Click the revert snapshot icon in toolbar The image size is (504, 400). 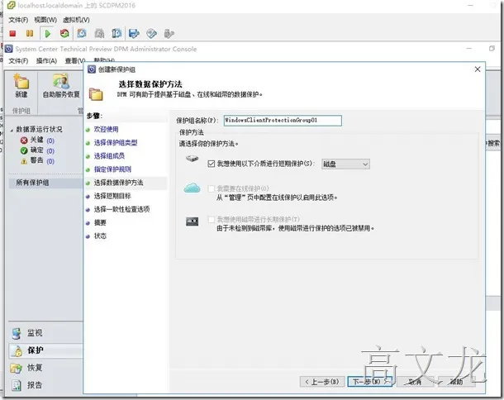(116, 33)
